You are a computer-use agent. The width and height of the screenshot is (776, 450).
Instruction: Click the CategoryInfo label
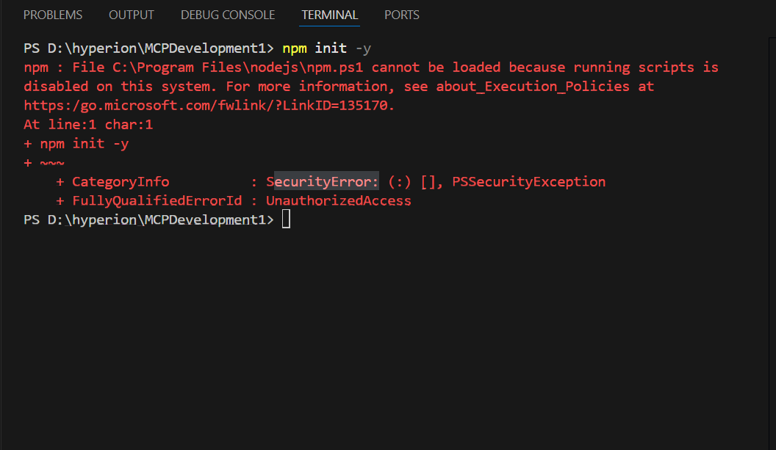click(x=121, y=182)
